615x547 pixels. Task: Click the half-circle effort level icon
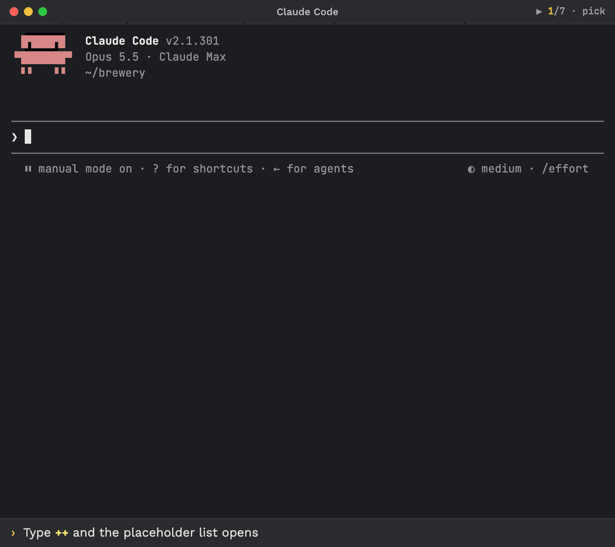tap(471, 169)
